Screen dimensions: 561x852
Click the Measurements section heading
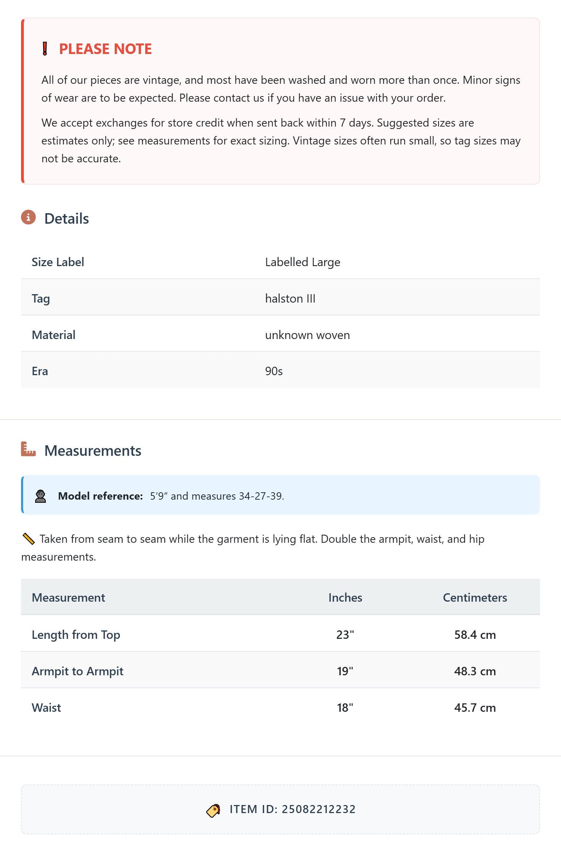tap(93, 450)
